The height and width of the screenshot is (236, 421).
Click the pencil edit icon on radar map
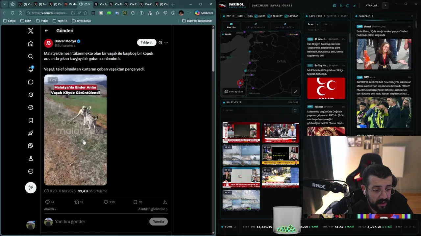click(x=295, y=92)
